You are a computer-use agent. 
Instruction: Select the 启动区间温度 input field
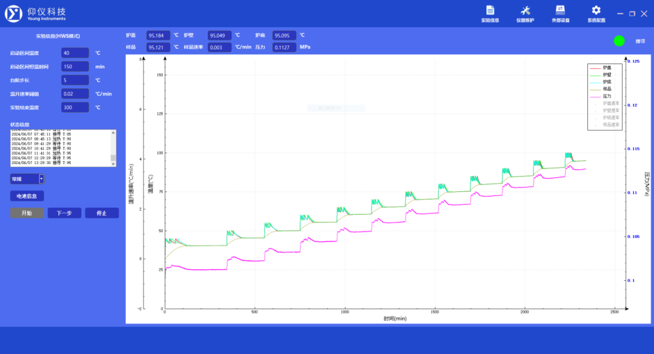coord(75,53)
